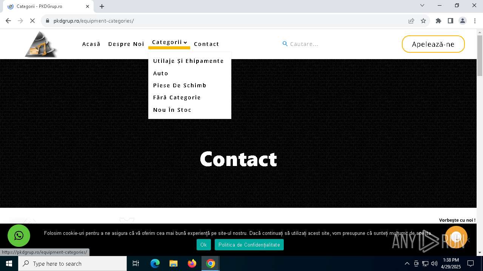Open Politica de Confidențialitate
This screenshot has width=483, height=271.
[x=249, y=245]
